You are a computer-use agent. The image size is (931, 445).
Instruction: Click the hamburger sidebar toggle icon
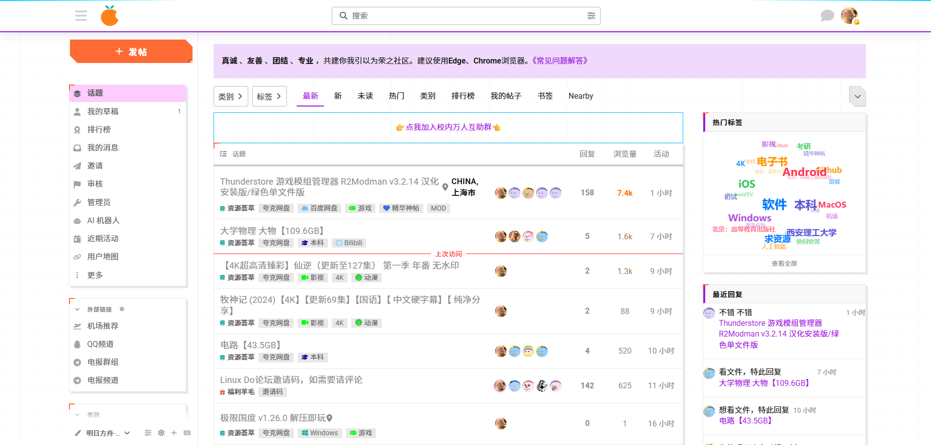click(81, 16)
